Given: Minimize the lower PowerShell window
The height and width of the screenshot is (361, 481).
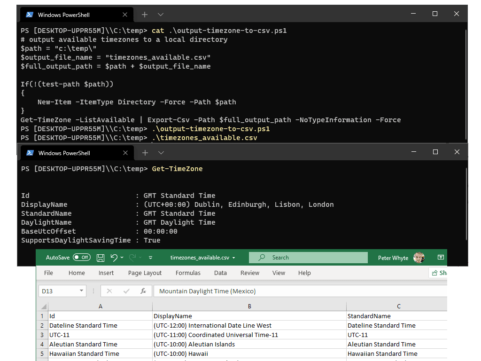Looking at the screenshot, I should 414,152.
